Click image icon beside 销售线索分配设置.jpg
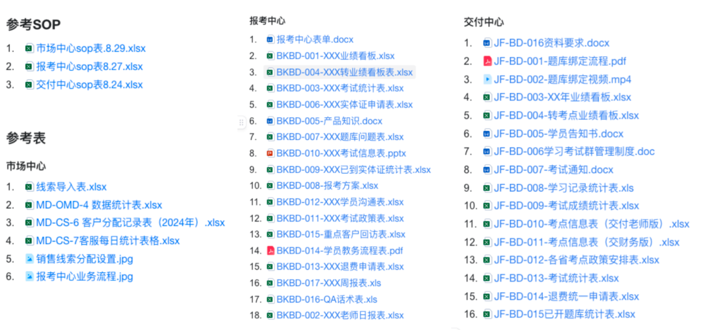This screenshot has width=707, height=330. pos(29,259)
